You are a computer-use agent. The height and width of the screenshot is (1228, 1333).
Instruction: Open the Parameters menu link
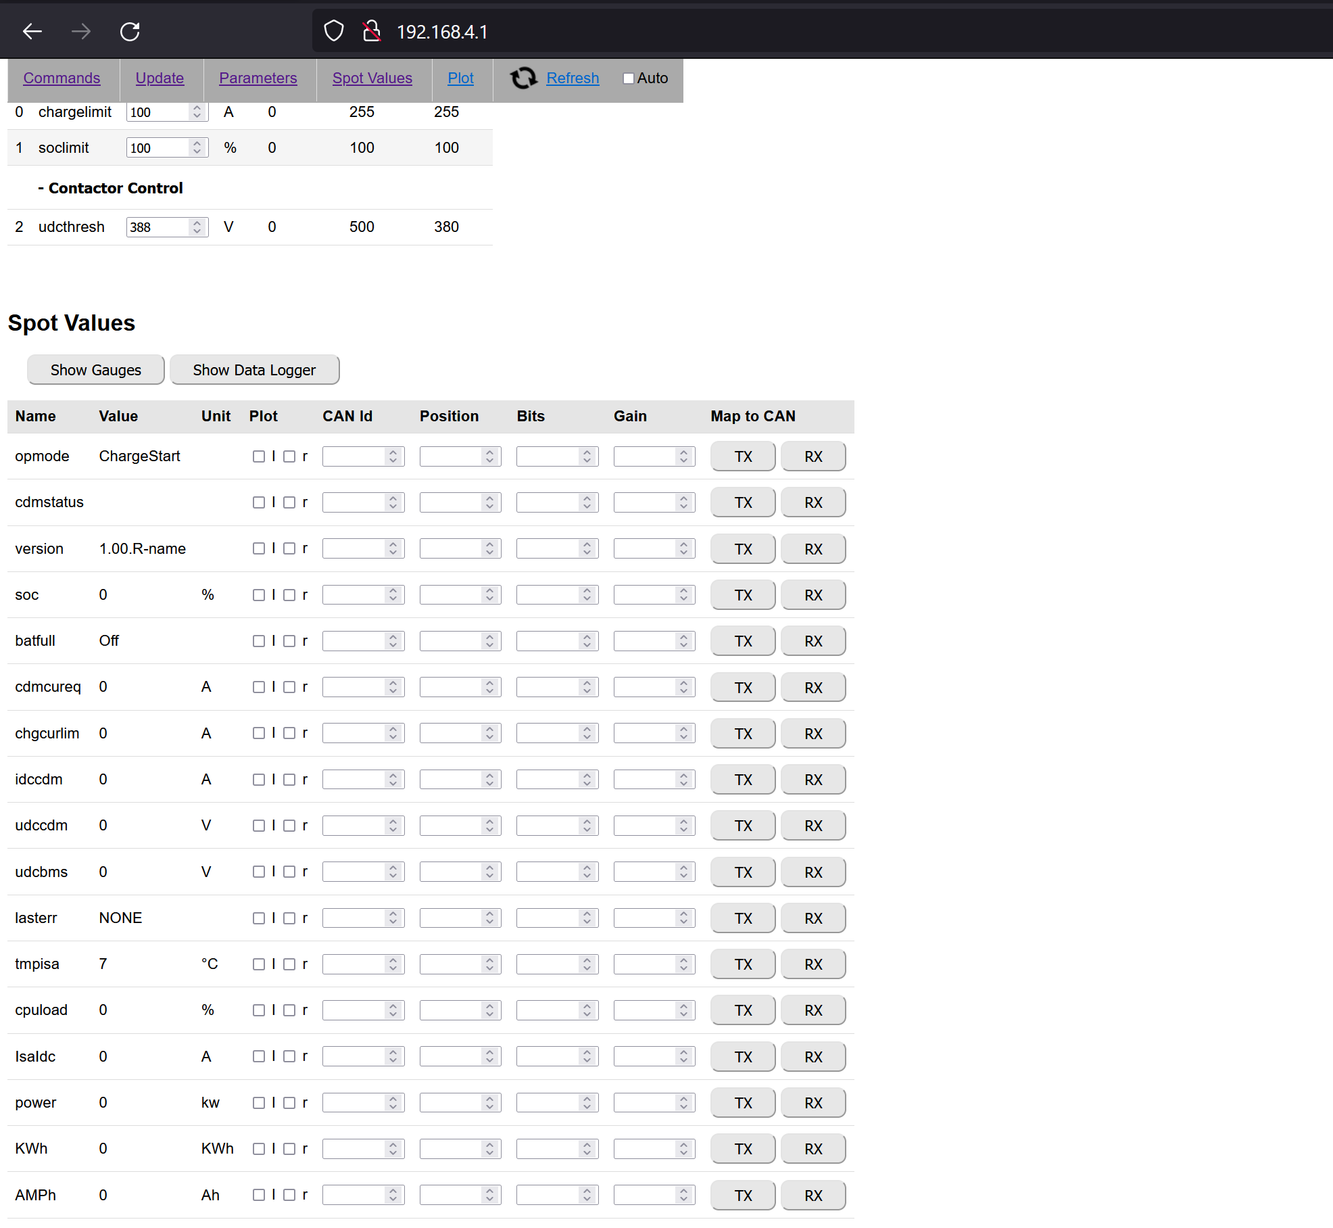coord(258,78)
